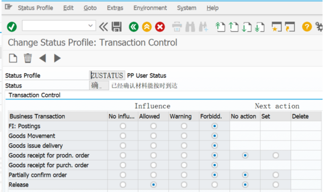Open help via orange question mark icon
This screenshot has width=323, height=192.
307,27
